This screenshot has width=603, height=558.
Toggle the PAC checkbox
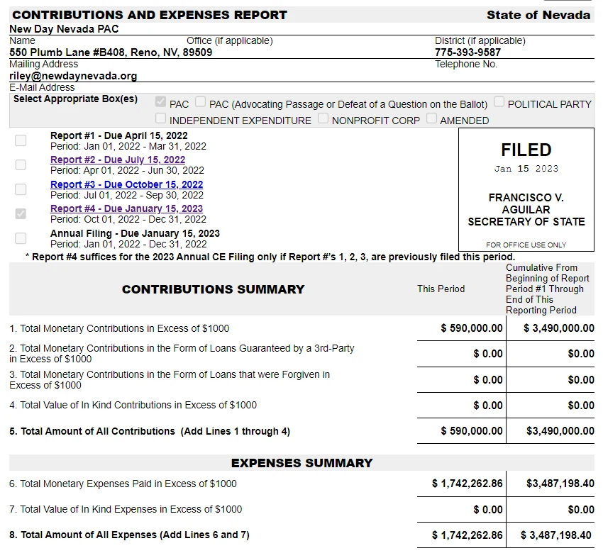click(x=160, y=102)
